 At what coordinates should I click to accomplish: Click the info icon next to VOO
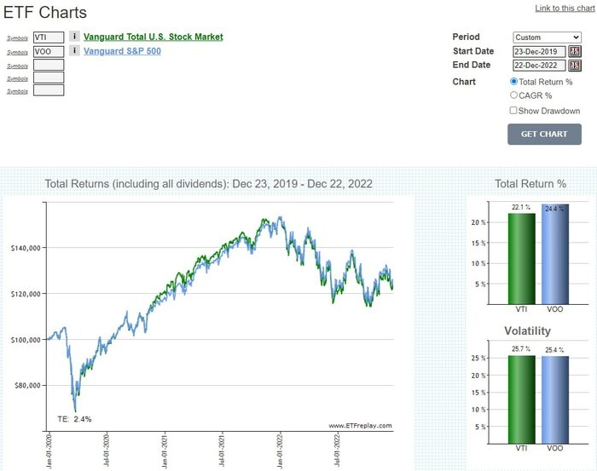tap(74, 50)
